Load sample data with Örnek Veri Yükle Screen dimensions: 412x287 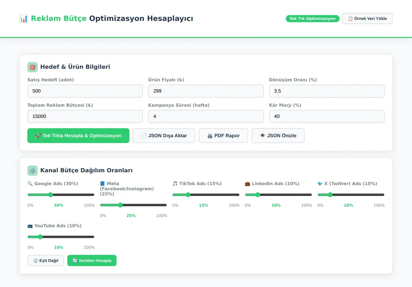click(x=367, y=19)
